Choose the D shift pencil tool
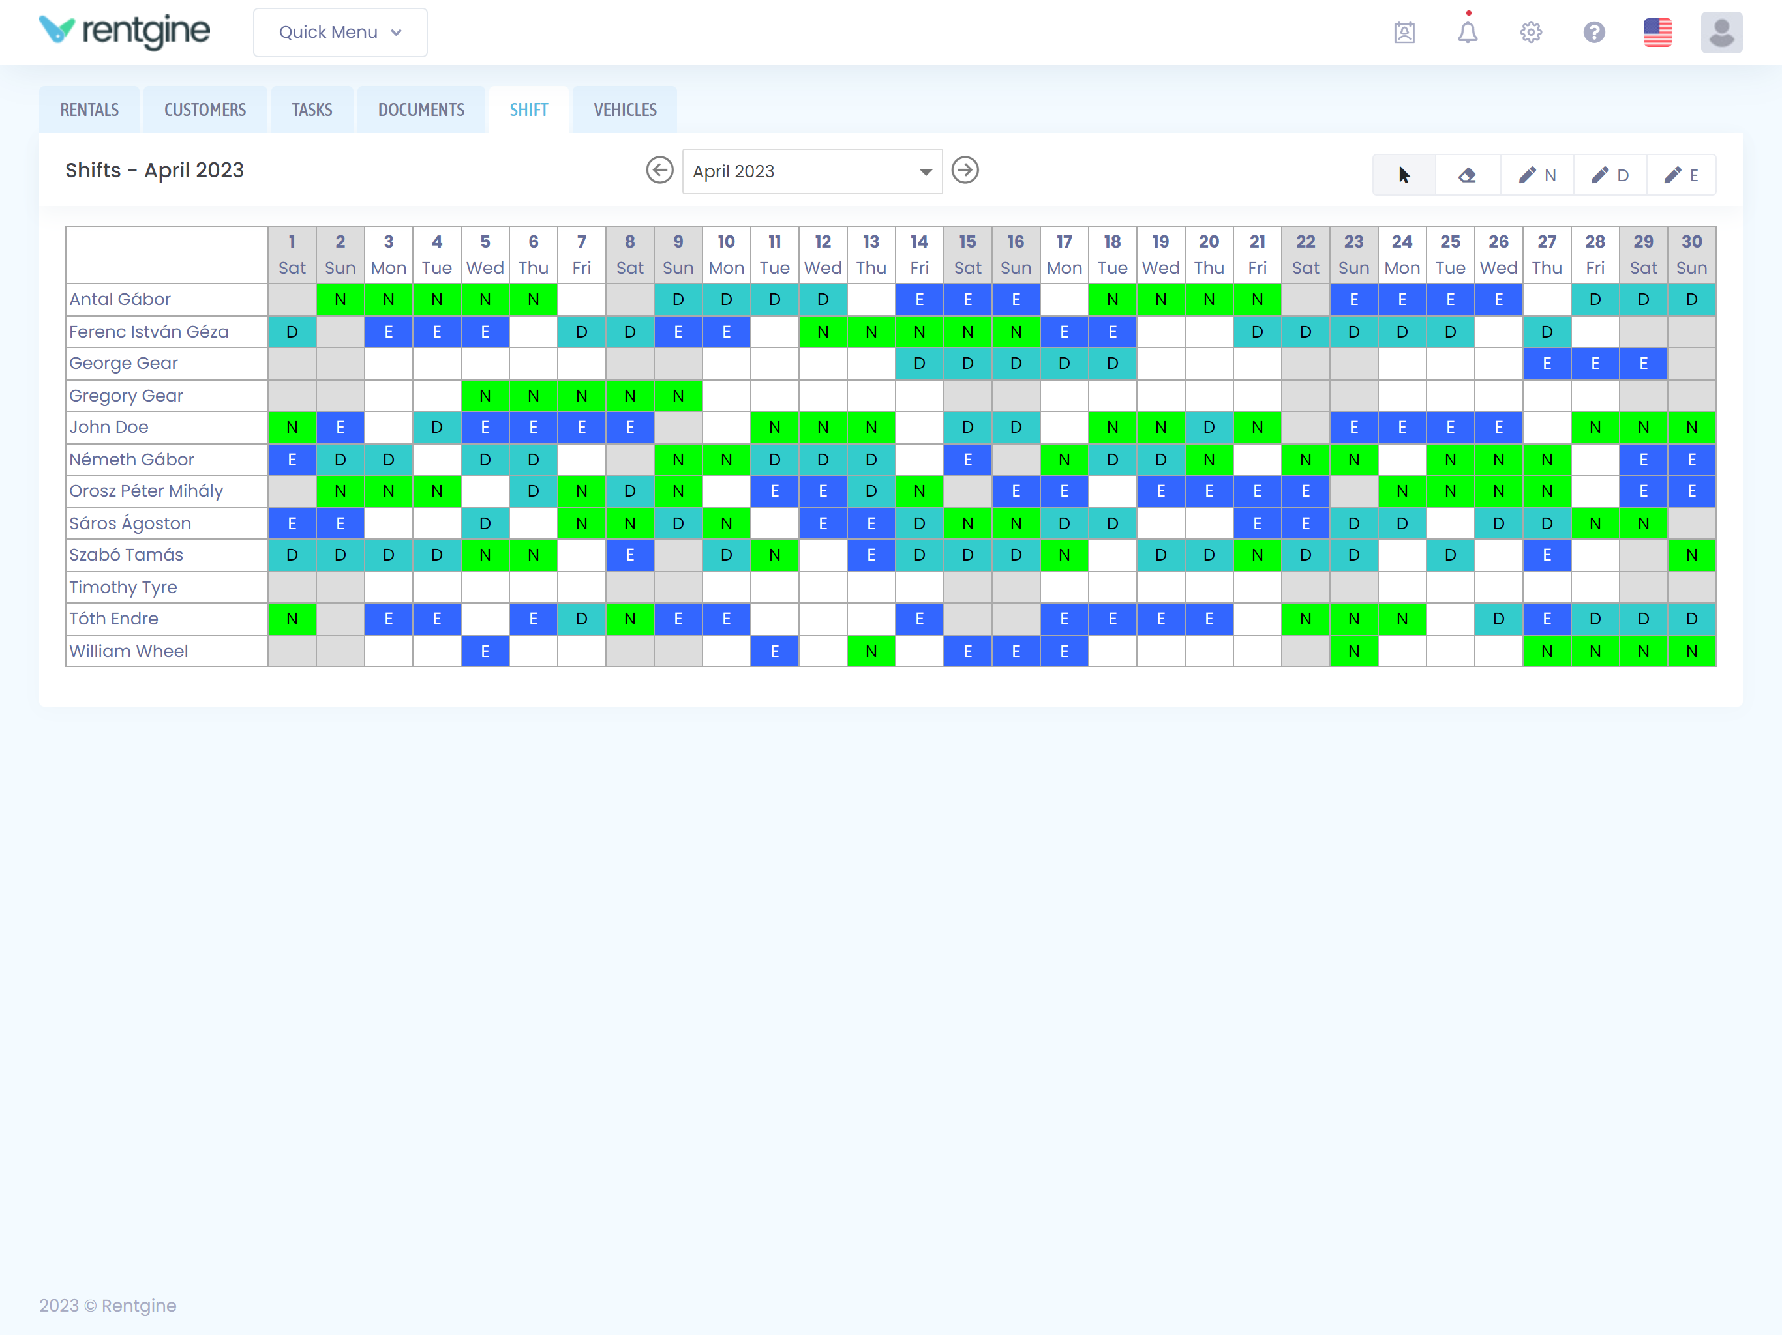Screen dimensions: 1782x1335 click(1610, 175)
